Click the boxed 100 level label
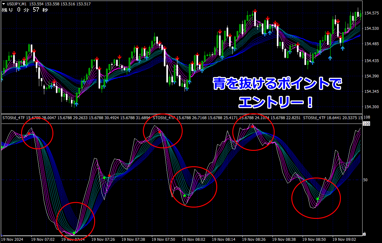The width and height of the screenshot is (382, 243). coord(366,124)
